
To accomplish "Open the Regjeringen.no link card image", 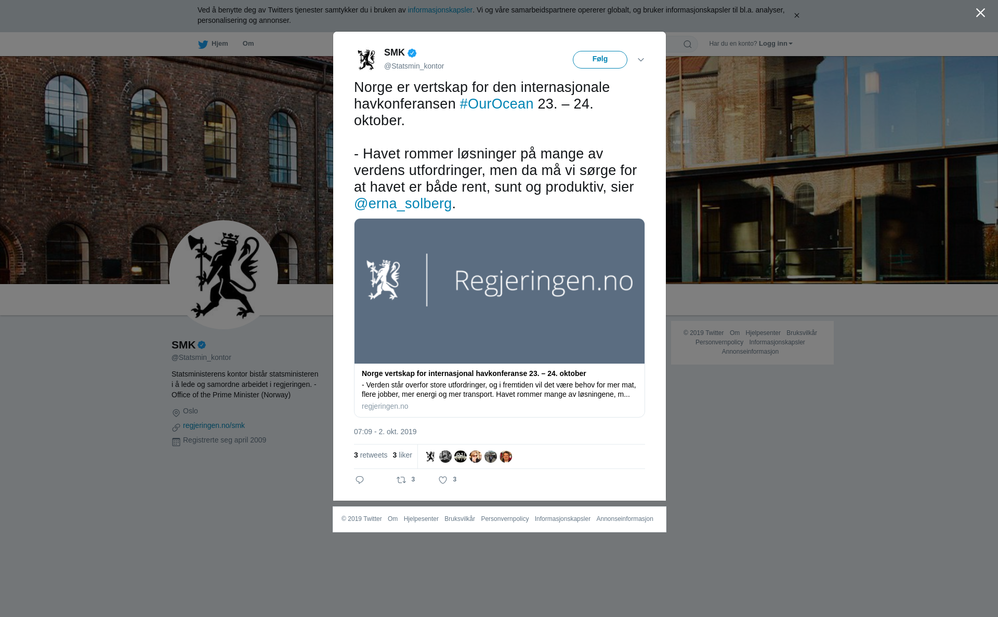I will click(500, 291).
